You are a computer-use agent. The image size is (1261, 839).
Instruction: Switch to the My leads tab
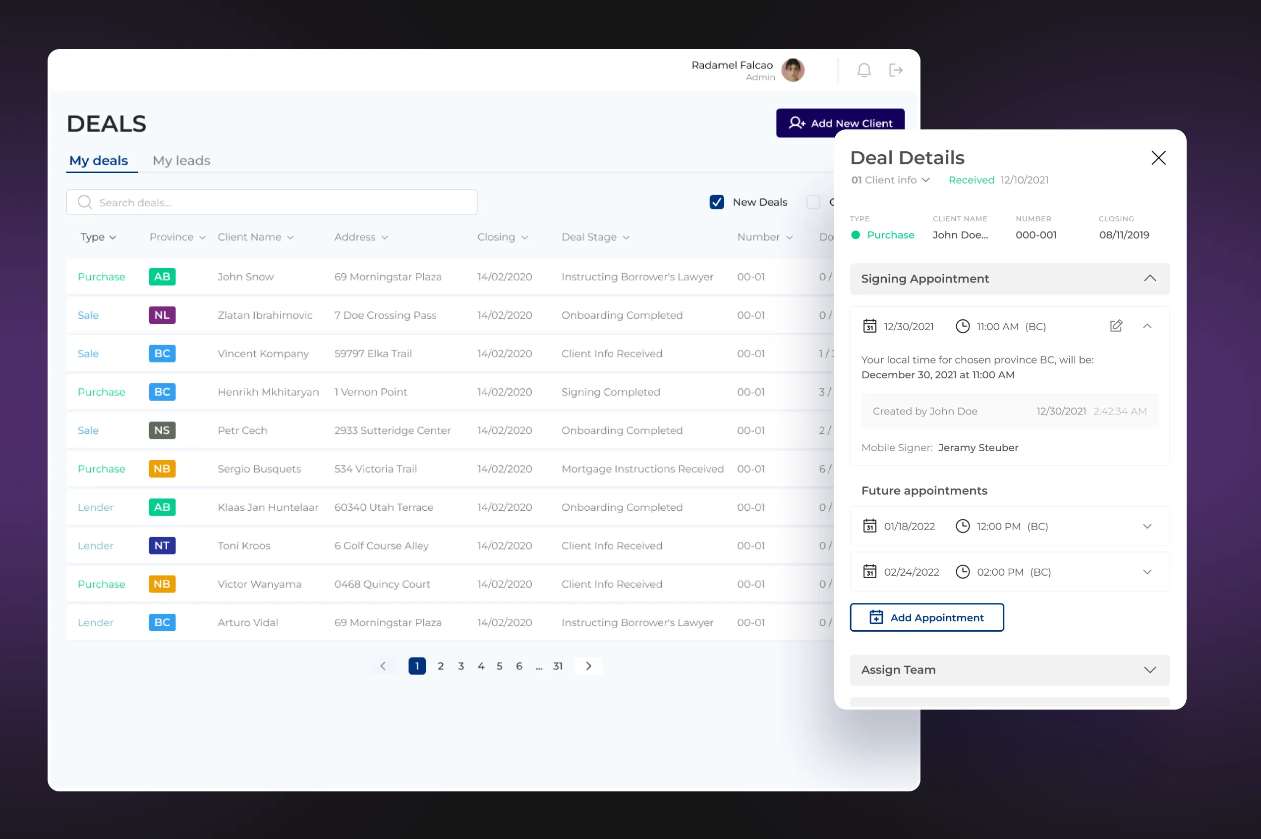click(x=181, y=161)
